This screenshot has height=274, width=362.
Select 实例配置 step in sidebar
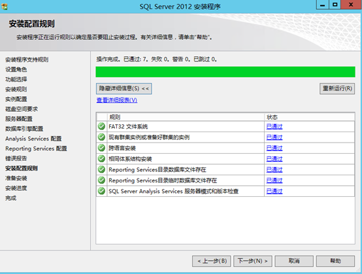point(16,99)
